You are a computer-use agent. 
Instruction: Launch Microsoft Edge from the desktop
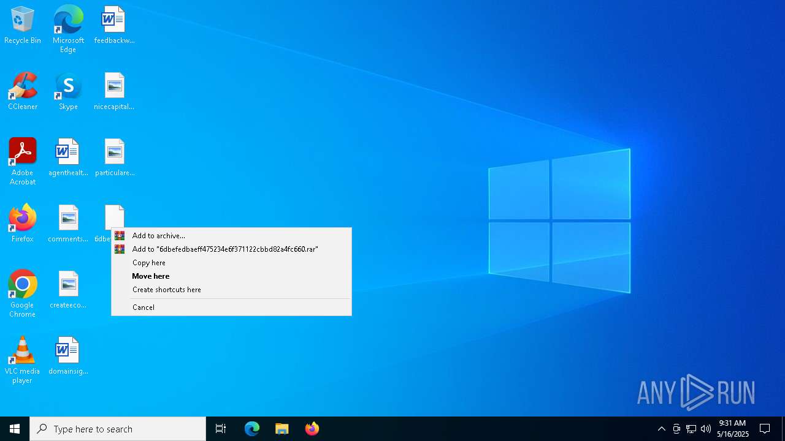point(68,29)
